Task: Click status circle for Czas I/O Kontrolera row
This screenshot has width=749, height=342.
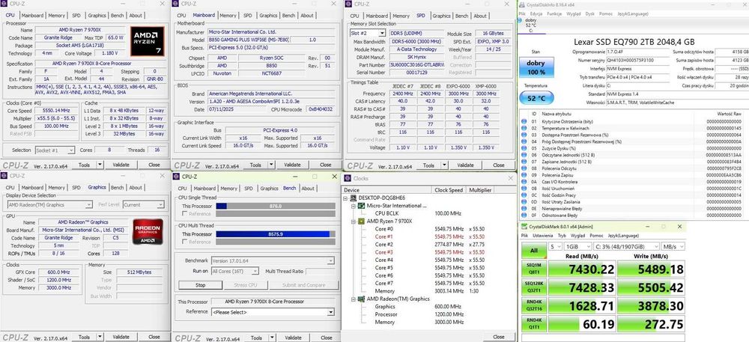Action: [x=524, y=181]
